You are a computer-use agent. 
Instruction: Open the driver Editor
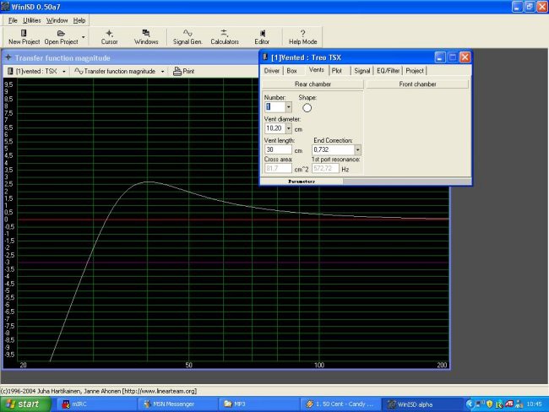pos(262,37)
